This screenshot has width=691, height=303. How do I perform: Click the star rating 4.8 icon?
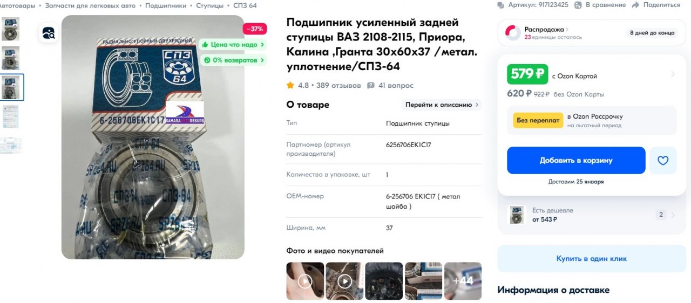[x=290, y=85]
